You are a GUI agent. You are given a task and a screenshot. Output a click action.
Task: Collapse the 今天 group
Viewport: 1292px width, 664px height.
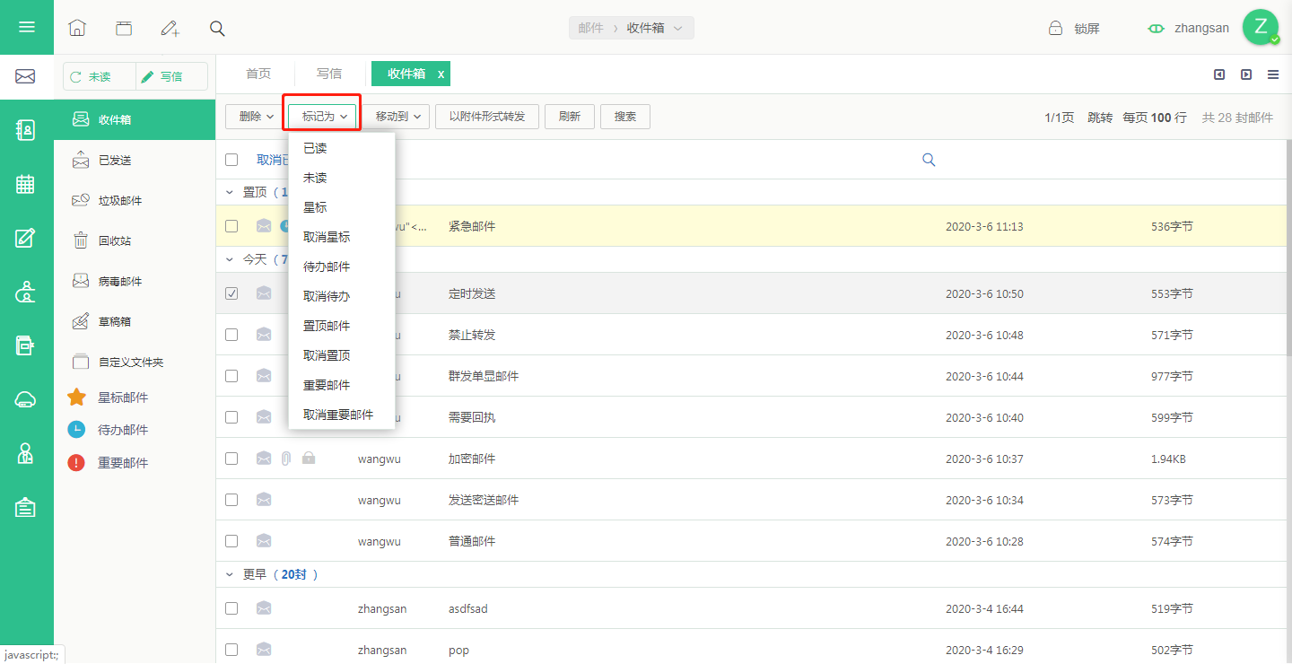pos(229,259)
